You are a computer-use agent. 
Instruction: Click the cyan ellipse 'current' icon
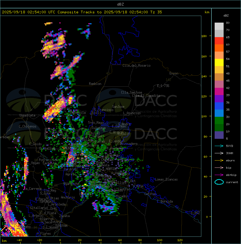[219, 182]
